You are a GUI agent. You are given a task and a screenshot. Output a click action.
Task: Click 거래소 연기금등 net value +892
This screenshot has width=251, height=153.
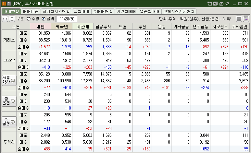205,47
